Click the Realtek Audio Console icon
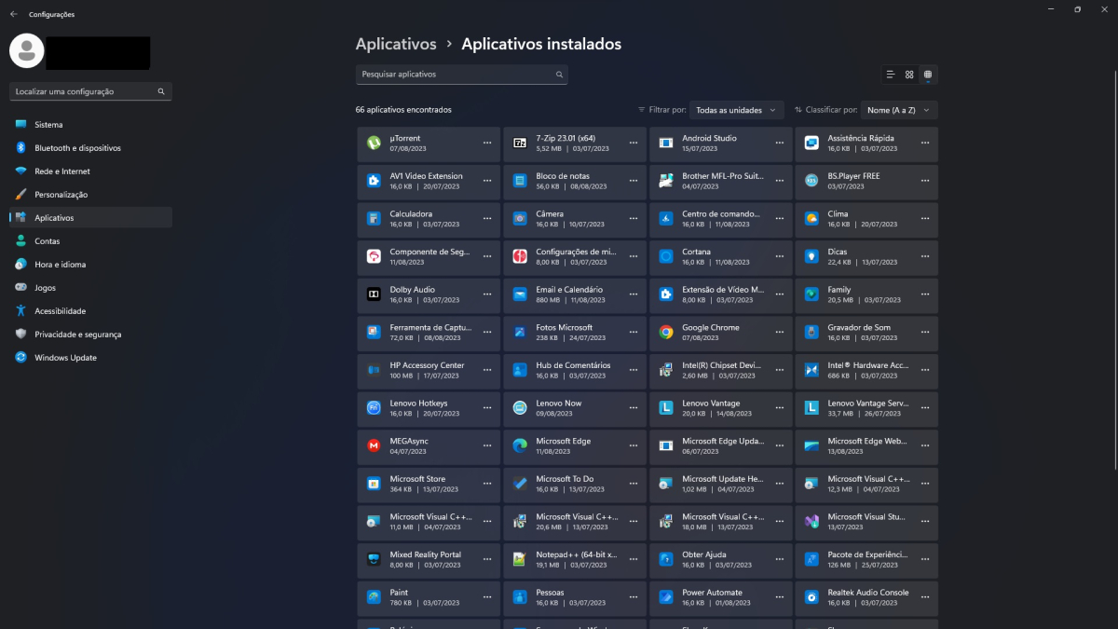 tap(811, 597)
